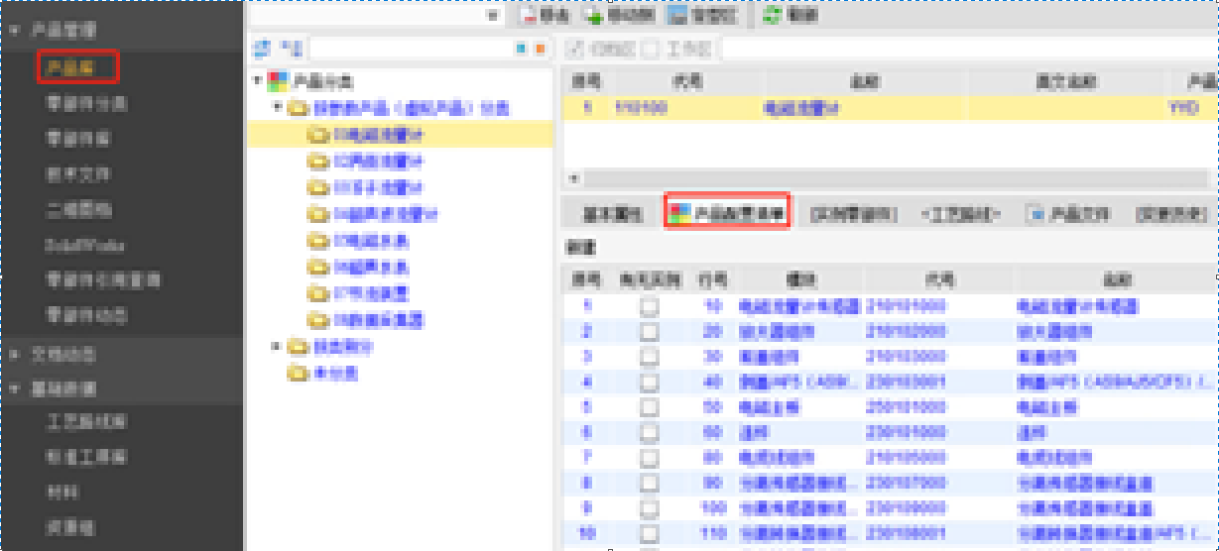Open the [变更历史] tab
Image resolution: width=1219 pixels, height=551 pixels.
[x=1171, y=214]
